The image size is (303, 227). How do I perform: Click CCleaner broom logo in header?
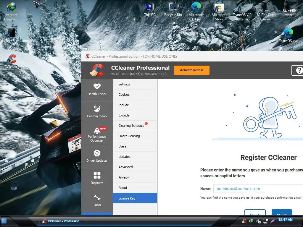click(97, 70)
